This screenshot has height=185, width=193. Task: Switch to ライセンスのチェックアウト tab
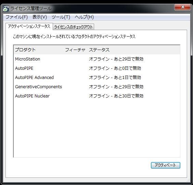tap(73, 27)
